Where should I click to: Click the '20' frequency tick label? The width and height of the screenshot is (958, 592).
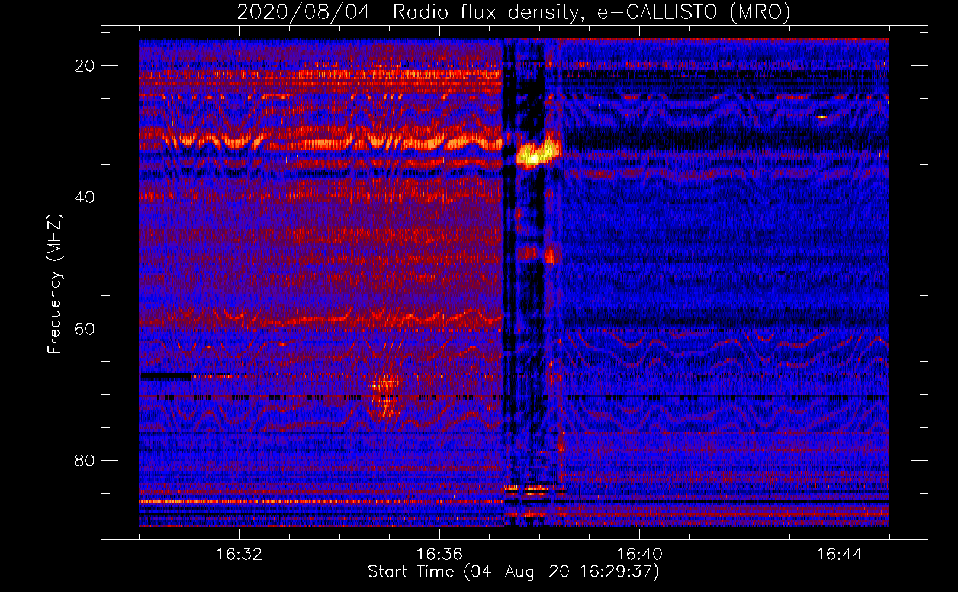click(85, 66)
